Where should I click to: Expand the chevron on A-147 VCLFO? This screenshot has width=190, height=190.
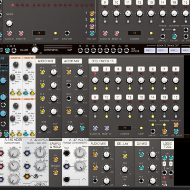[x=84, y=179]
